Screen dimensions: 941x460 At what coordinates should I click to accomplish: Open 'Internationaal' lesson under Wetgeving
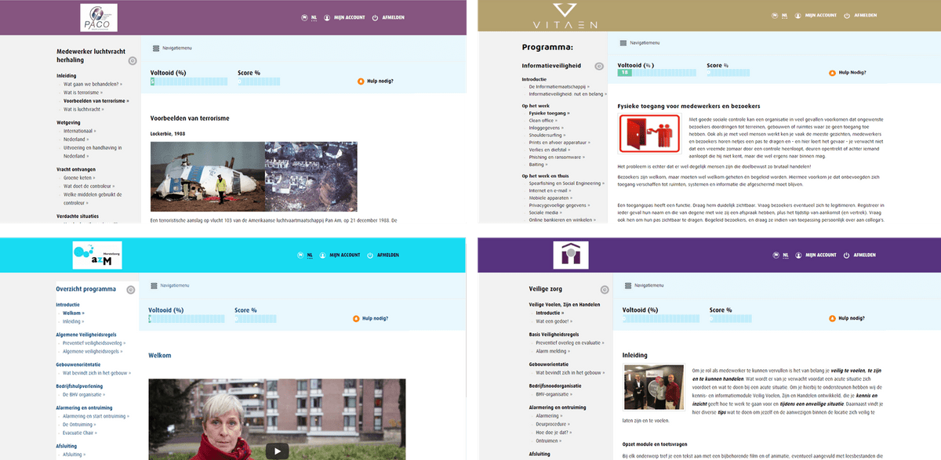(x=82, y=131)
